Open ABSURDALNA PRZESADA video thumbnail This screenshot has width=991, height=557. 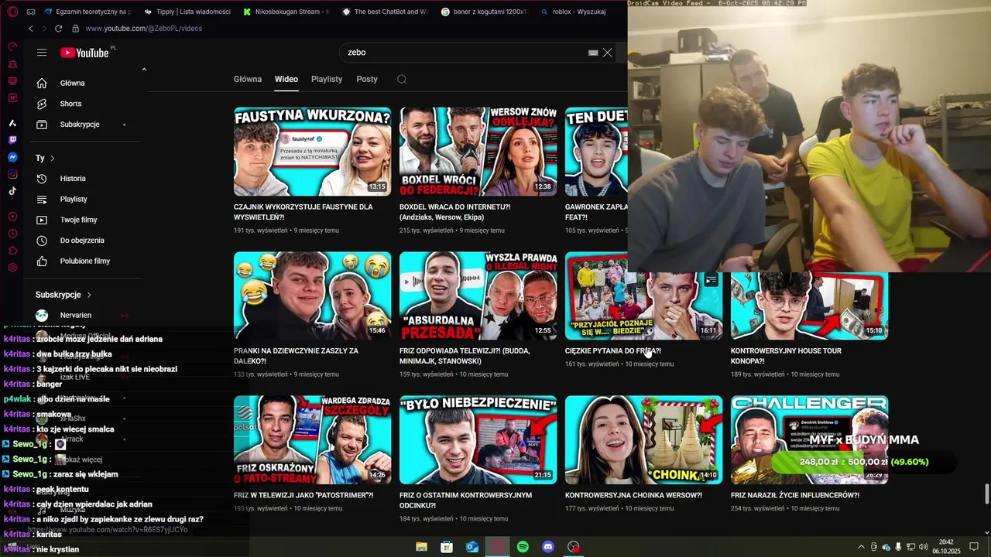click(478, 296)
